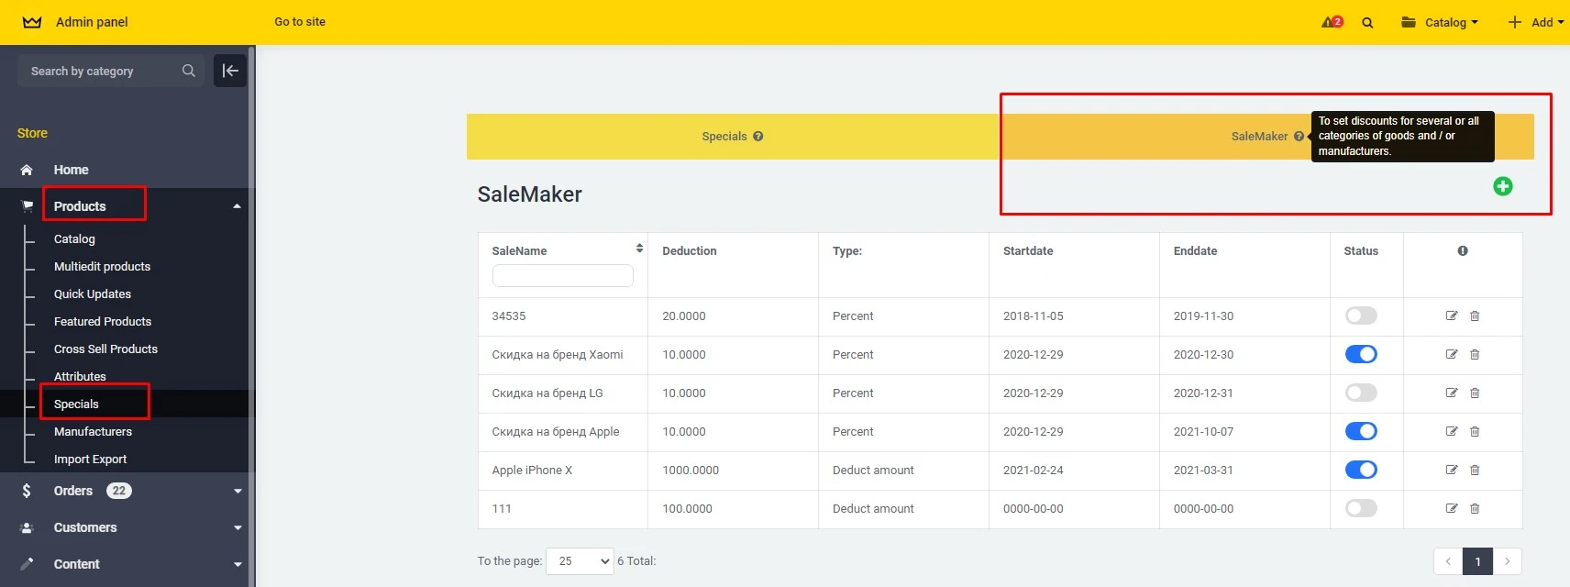The width and height of the screenshot is (1570, 587).
Task: Collapse the Products menu arrow
Action: (x=238, y=206)
